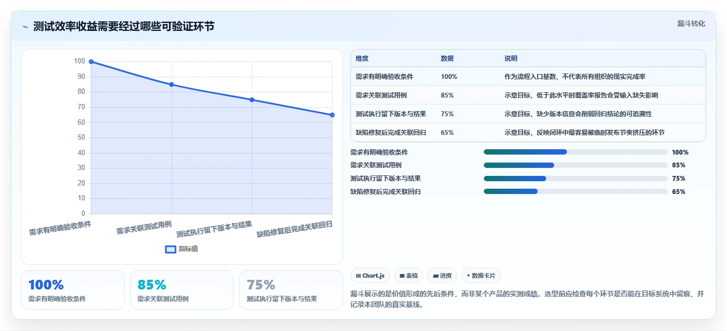Click the 85% progress bar for 需求关联测试用例
Viewport: 727px width, 331px height.
click(576, 165)
